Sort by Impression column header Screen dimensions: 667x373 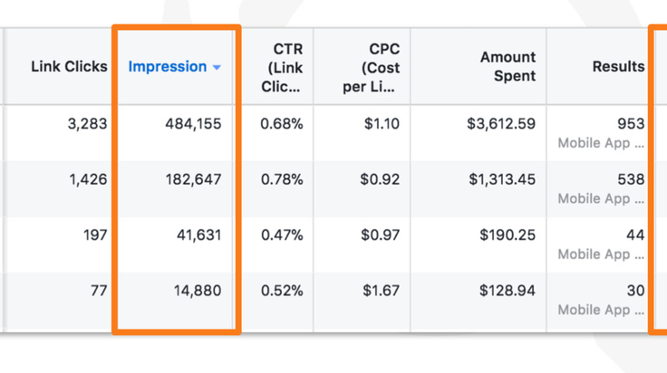(x=168, y=67)
